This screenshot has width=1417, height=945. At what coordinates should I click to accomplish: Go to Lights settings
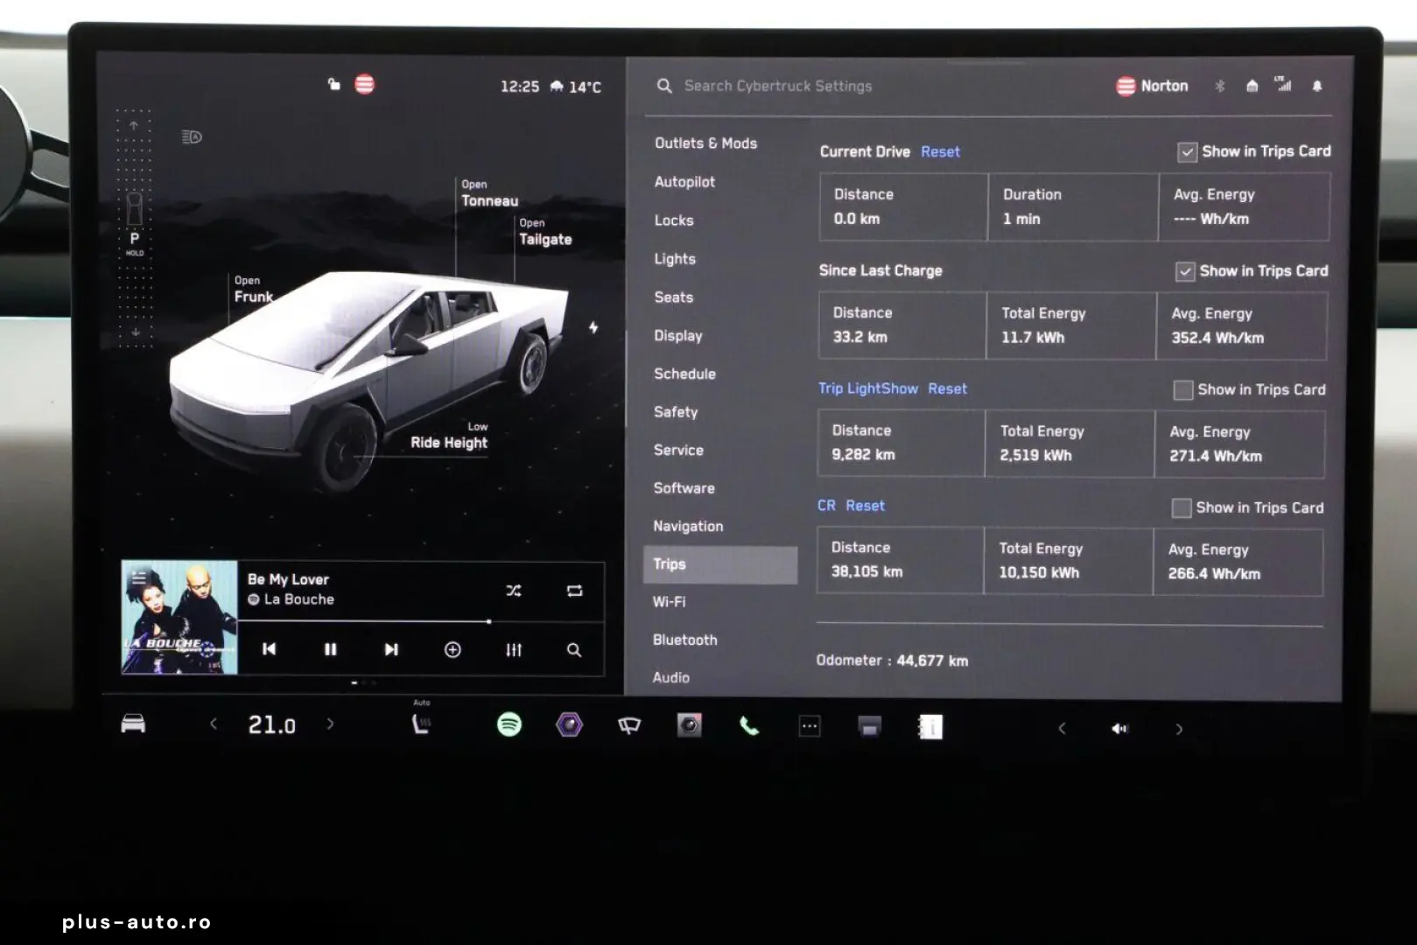675,259
